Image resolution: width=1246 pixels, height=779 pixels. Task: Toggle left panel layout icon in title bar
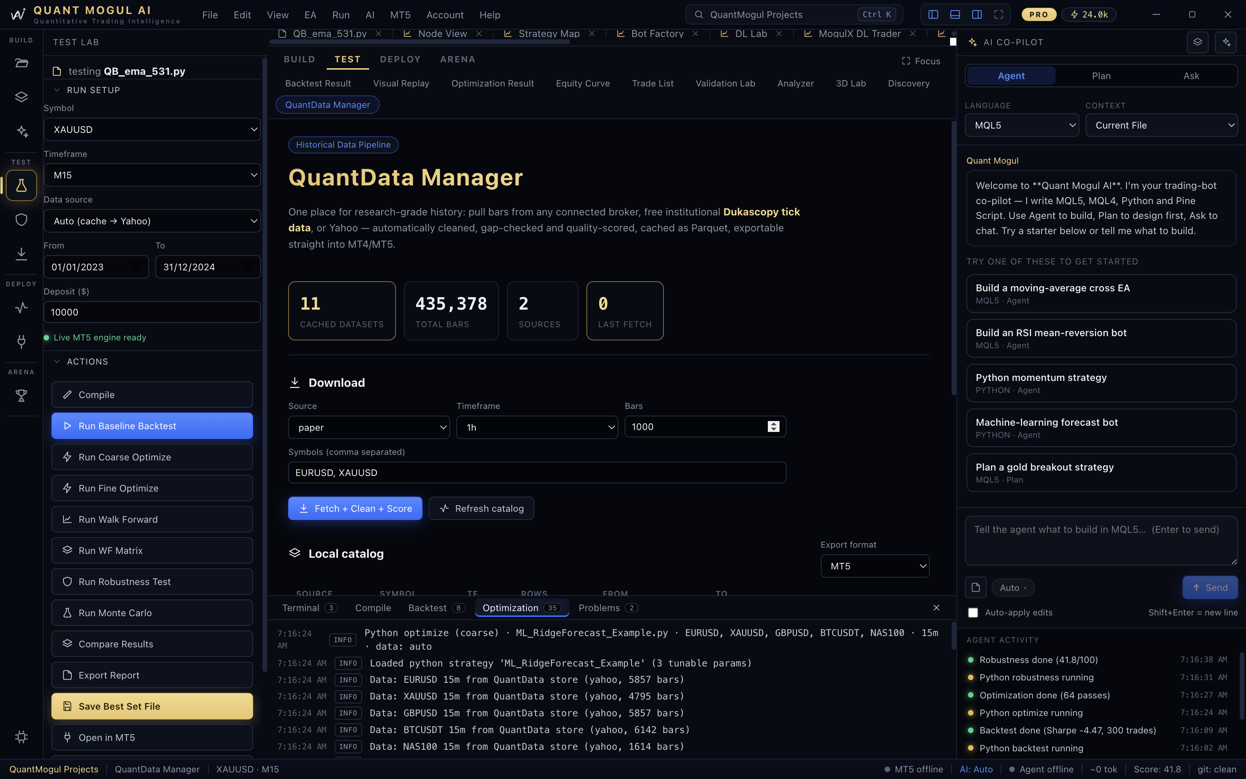[x=933, y=14]
